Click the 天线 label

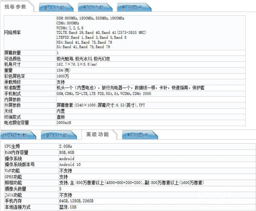tap(9, 111)
